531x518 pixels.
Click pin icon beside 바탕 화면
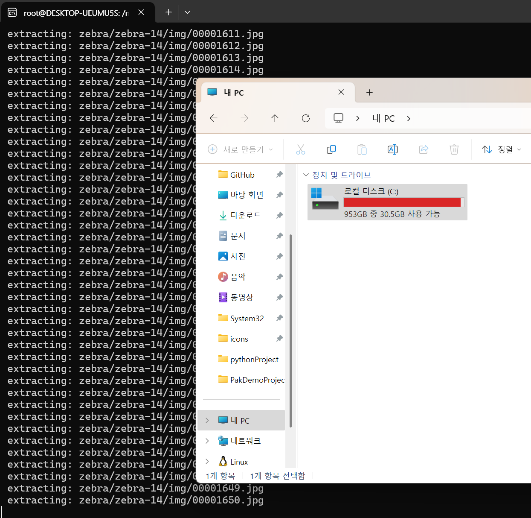(279, 195)
